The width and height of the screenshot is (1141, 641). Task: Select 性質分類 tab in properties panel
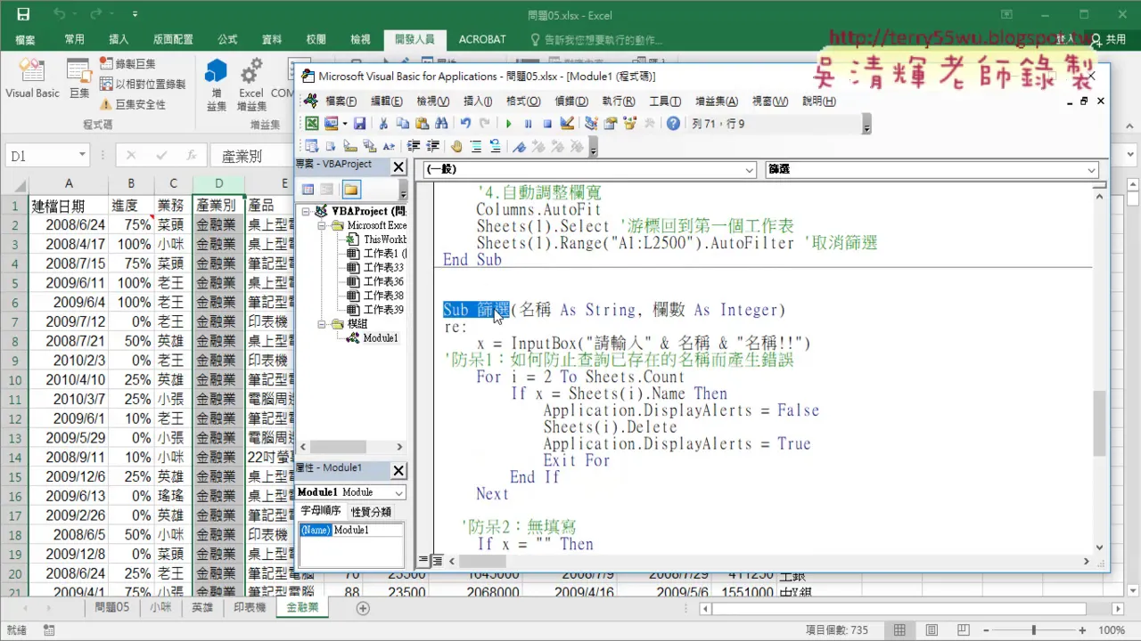371,511
